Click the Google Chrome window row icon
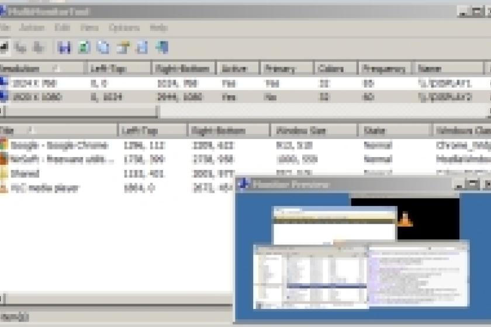 point(4,145)
